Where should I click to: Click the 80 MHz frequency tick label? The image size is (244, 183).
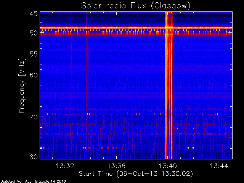(34, 157)
